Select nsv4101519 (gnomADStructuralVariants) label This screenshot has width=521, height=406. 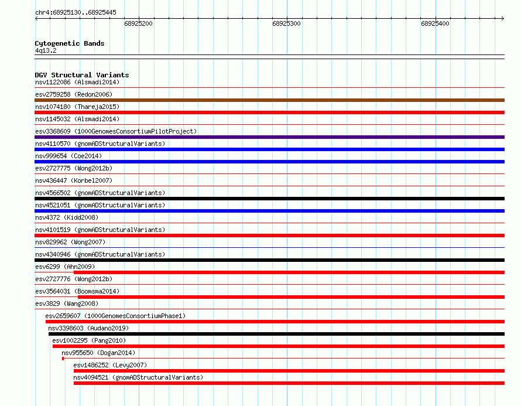100,230
